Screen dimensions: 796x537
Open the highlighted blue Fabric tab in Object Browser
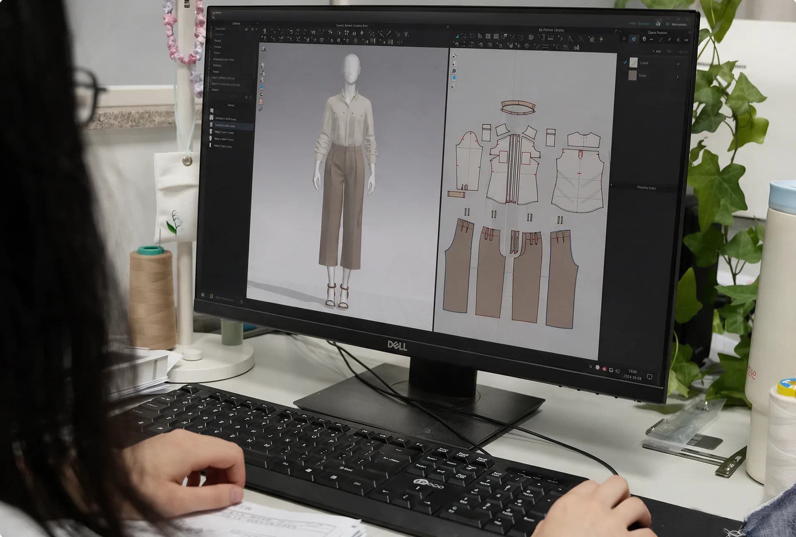click(x=633, y=39)
